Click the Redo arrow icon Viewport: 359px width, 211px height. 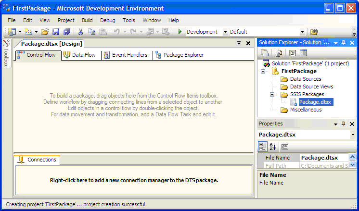click(x=133, y=32)
